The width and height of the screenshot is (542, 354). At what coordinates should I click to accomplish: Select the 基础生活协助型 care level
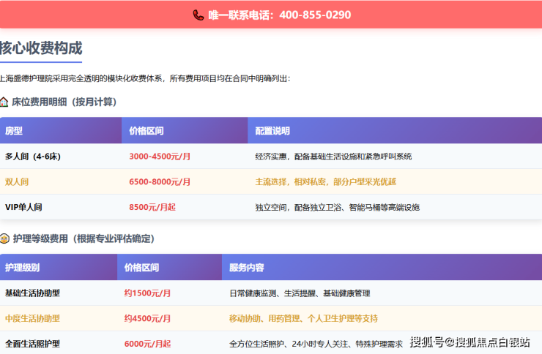(x=32, y=293)
